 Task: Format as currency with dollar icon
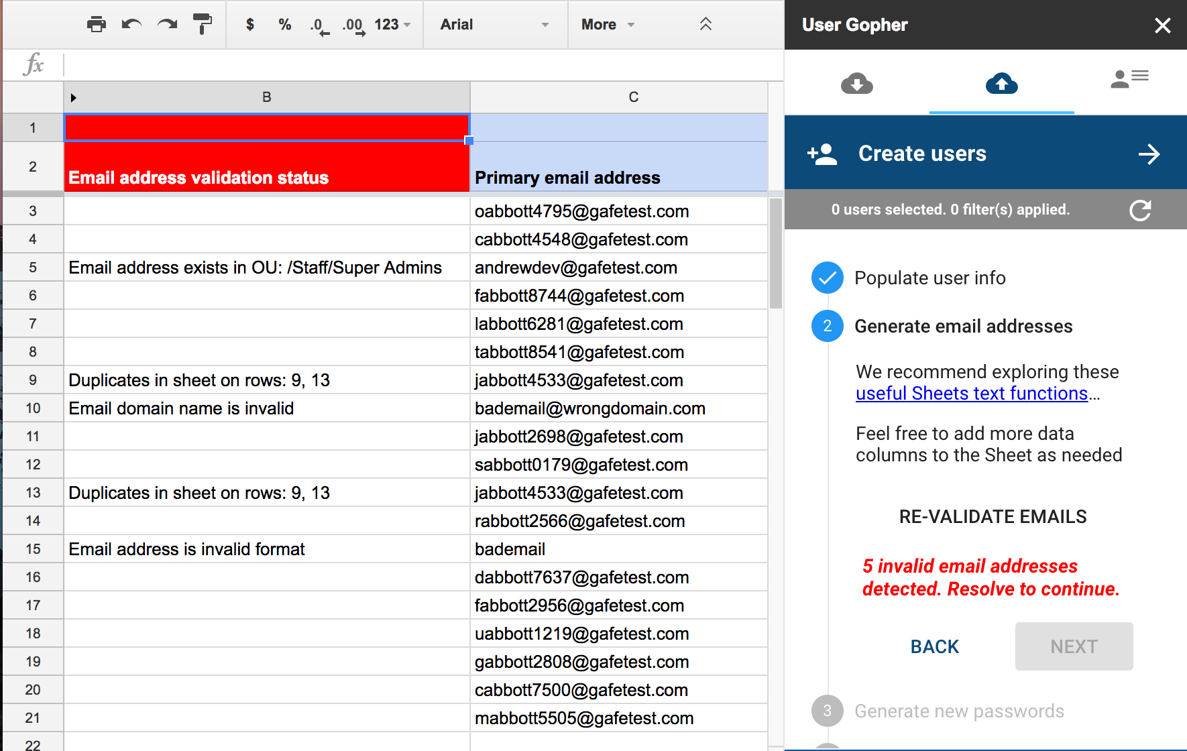tap(249, 25)
